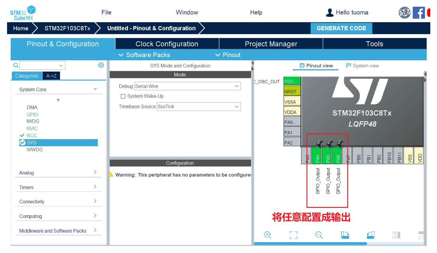The image size is (437, 253).
Task: Click the GENERATE CODE button
Action: click(x=341, y=28)
